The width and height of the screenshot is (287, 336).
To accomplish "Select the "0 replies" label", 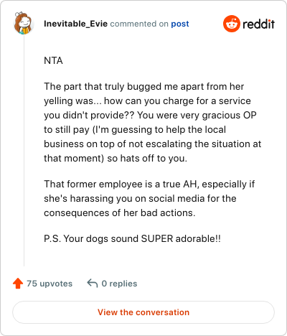I will tap(119, 284).
